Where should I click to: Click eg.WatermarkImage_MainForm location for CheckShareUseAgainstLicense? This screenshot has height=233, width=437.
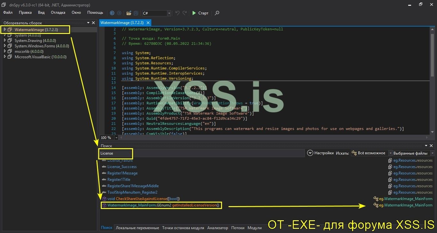406,199
